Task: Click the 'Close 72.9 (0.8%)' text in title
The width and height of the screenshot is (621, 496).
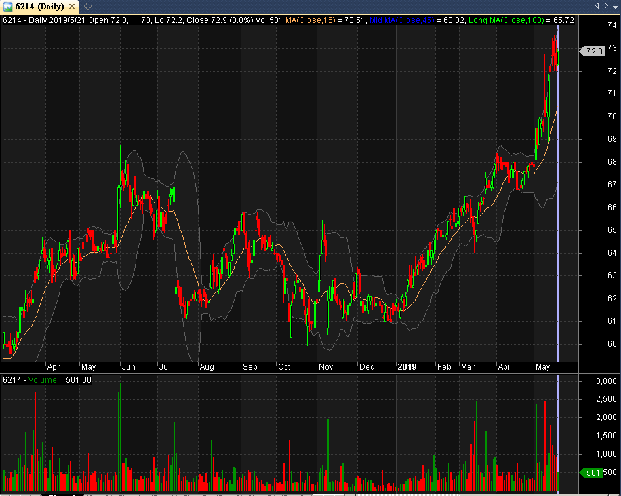Action: (x=220, y=20)
